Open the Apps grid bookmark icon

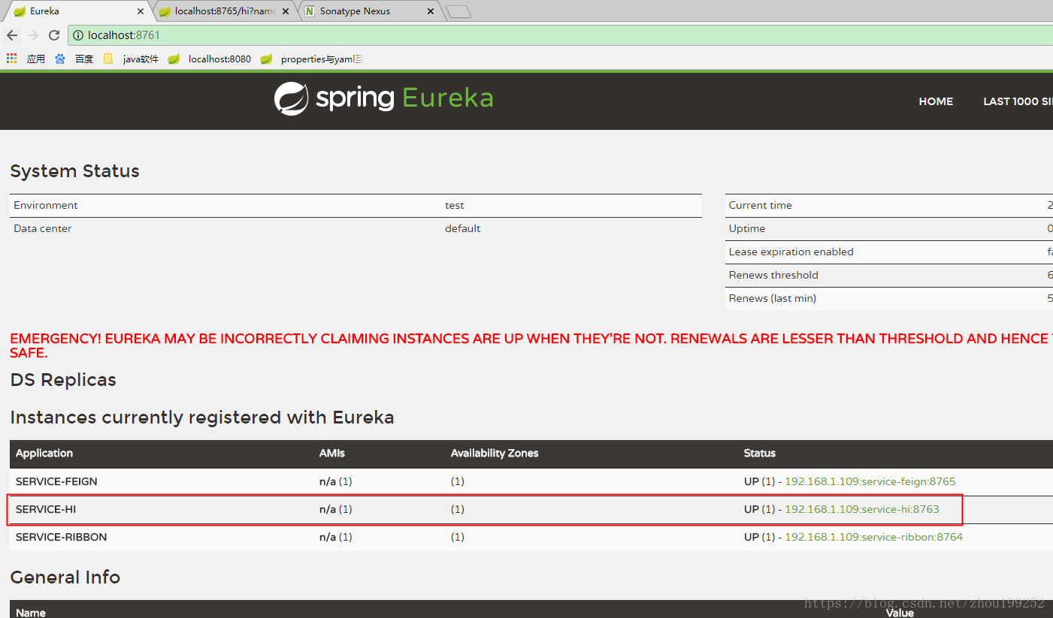click(x=11, y=59)
